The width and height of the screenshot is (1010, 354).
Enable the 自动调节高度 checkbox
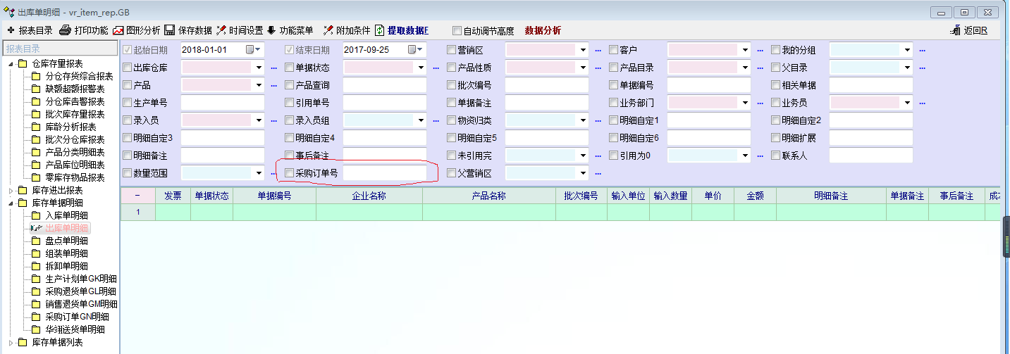(457, 31)
